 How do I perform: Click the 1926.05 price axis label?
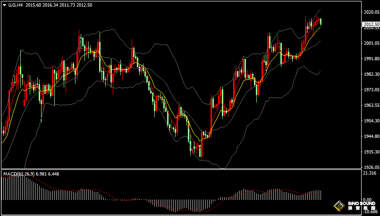370,168
